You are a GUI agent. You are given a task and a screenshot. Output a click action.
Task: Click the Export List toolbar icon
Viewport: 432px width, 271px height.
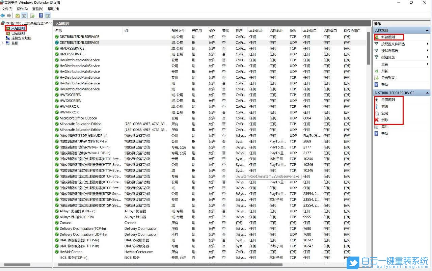coord(32,16)
